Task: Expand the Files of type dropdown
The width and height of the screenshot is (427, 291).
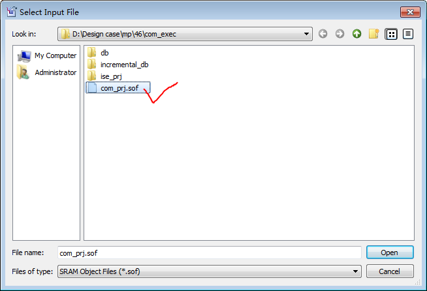Action: tap(355, 271)
